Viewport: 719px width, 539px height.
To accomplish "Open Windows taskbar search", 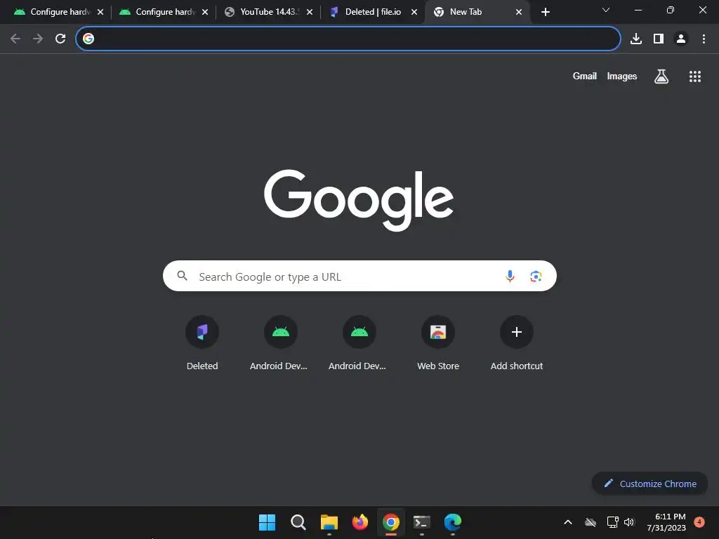I will tap(298, 522).
